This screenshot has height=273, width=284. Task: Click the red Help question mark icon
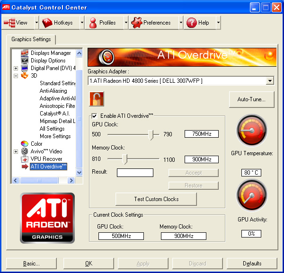[191, 23]
